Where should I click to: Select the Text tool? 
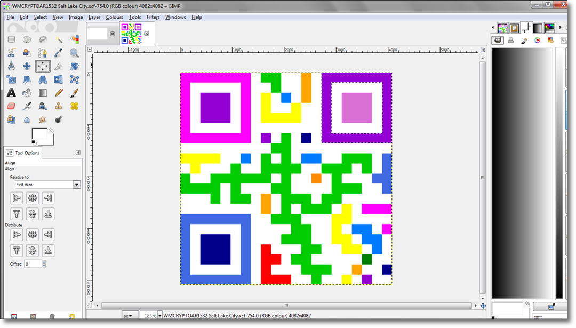[11, 93]
